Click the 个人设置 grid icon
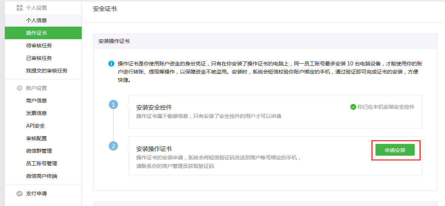The image size is (445, 206). 20,8
